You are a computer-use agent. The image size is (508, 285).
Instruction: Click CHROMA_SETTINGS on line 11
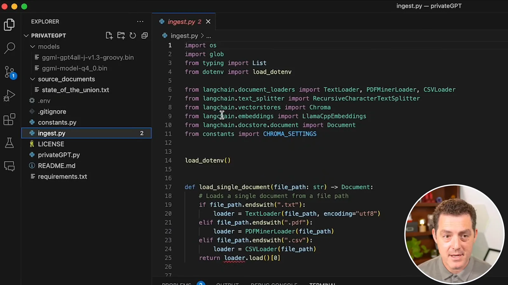pyautogui.click(x=290, y=134)
